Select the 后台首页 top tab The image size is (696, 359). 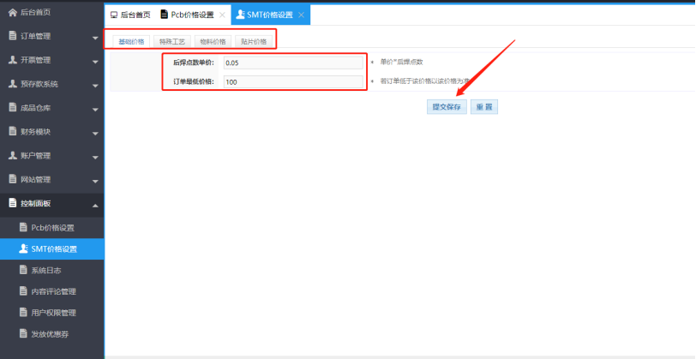pos(130,15)
